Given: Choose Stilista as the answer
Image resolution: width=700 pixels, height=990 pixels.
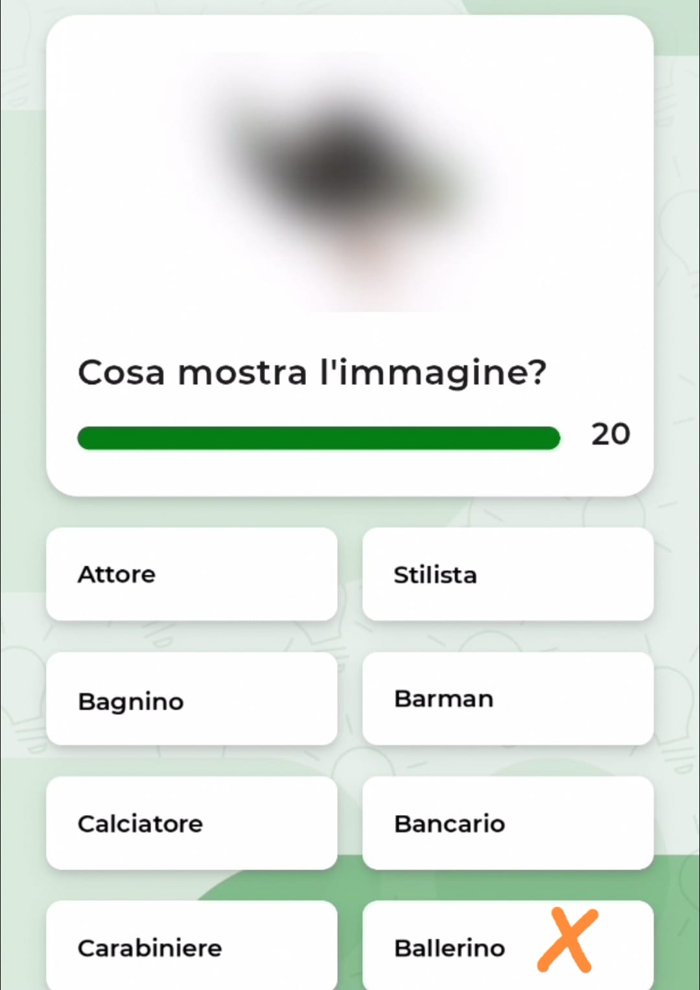Looking at the screenshot, I should [507, 574].
